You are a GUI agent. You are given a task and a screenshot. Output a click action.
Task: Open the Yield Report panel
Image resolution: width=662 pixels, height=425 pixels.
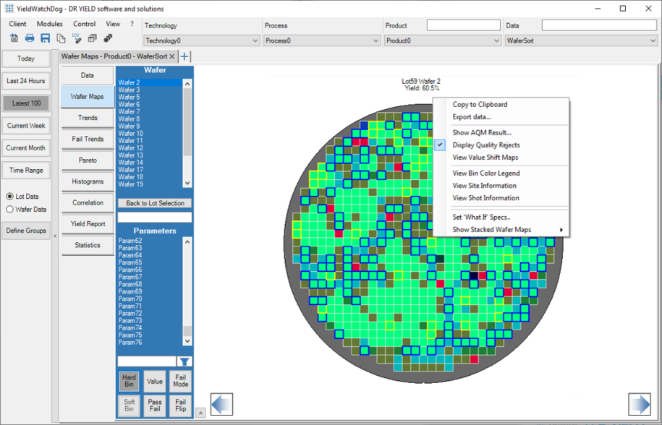point(87,223)
